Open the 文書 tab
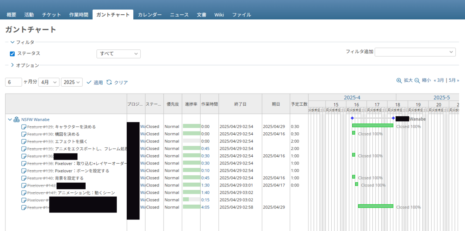465x231 pixels. coord(201,15)
